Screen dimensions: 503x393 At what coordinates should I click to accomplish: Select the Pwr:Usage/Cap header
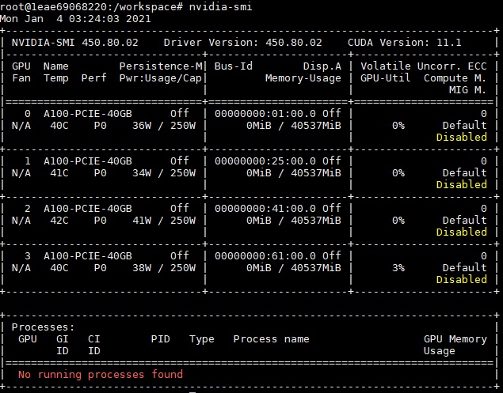click(x=160, y=78)
